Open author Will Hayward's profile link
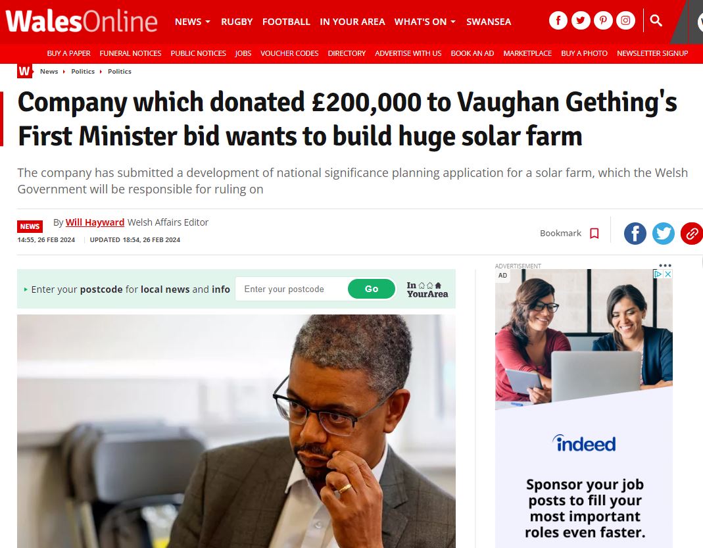Screen dimensions: 703x548 pyautogui.click(x=95, y=222)
